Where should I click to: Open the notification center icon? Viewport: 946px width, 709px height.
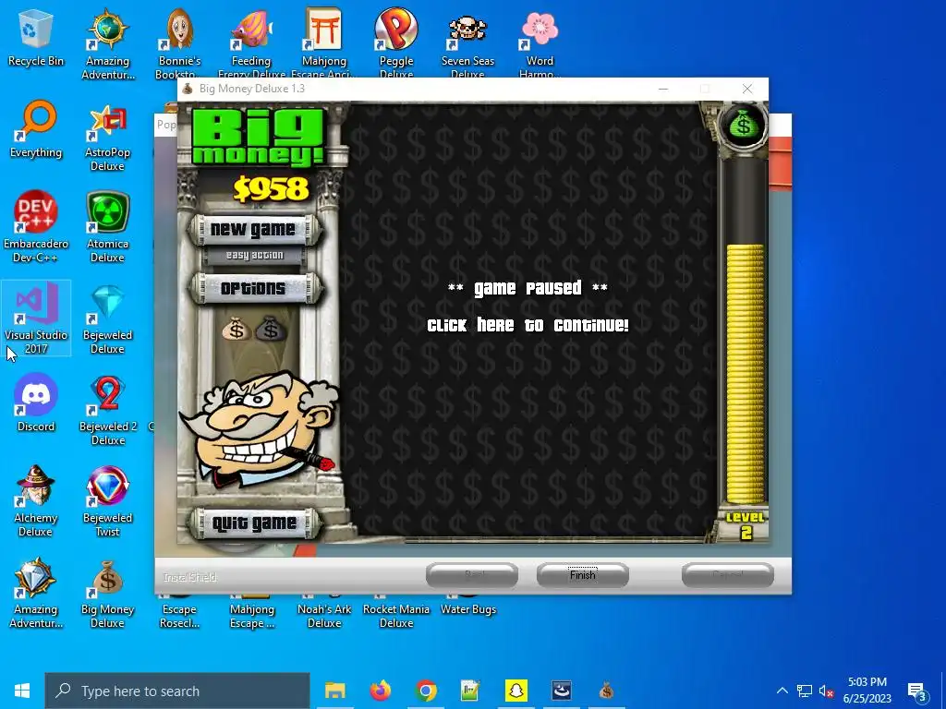point(917,691)
